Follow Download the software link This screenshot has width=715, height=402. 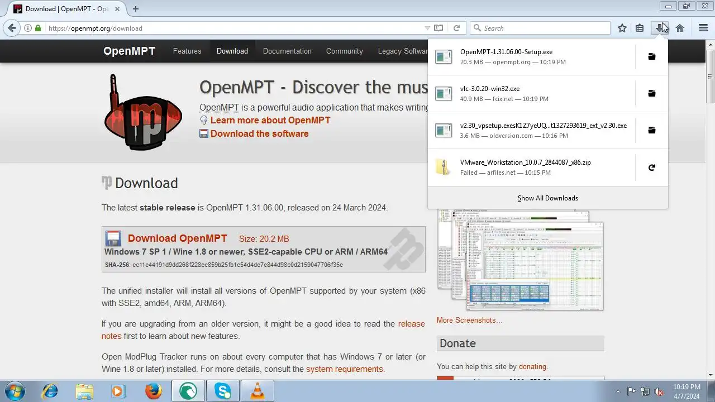click(x=259, y=133)
